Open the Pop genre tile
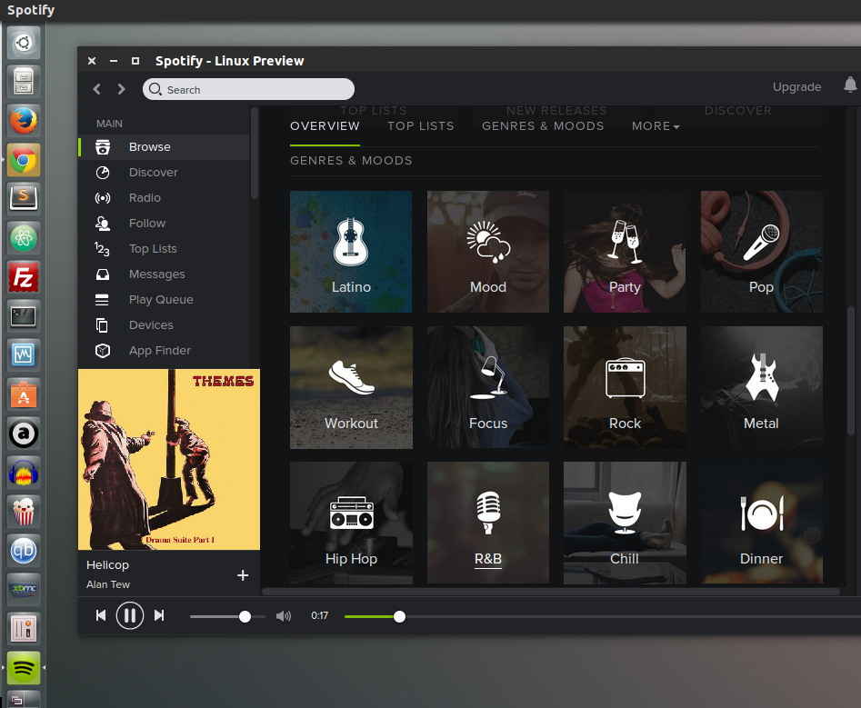The height and width of the screenshot is (708, 861). tap(762, 252)
